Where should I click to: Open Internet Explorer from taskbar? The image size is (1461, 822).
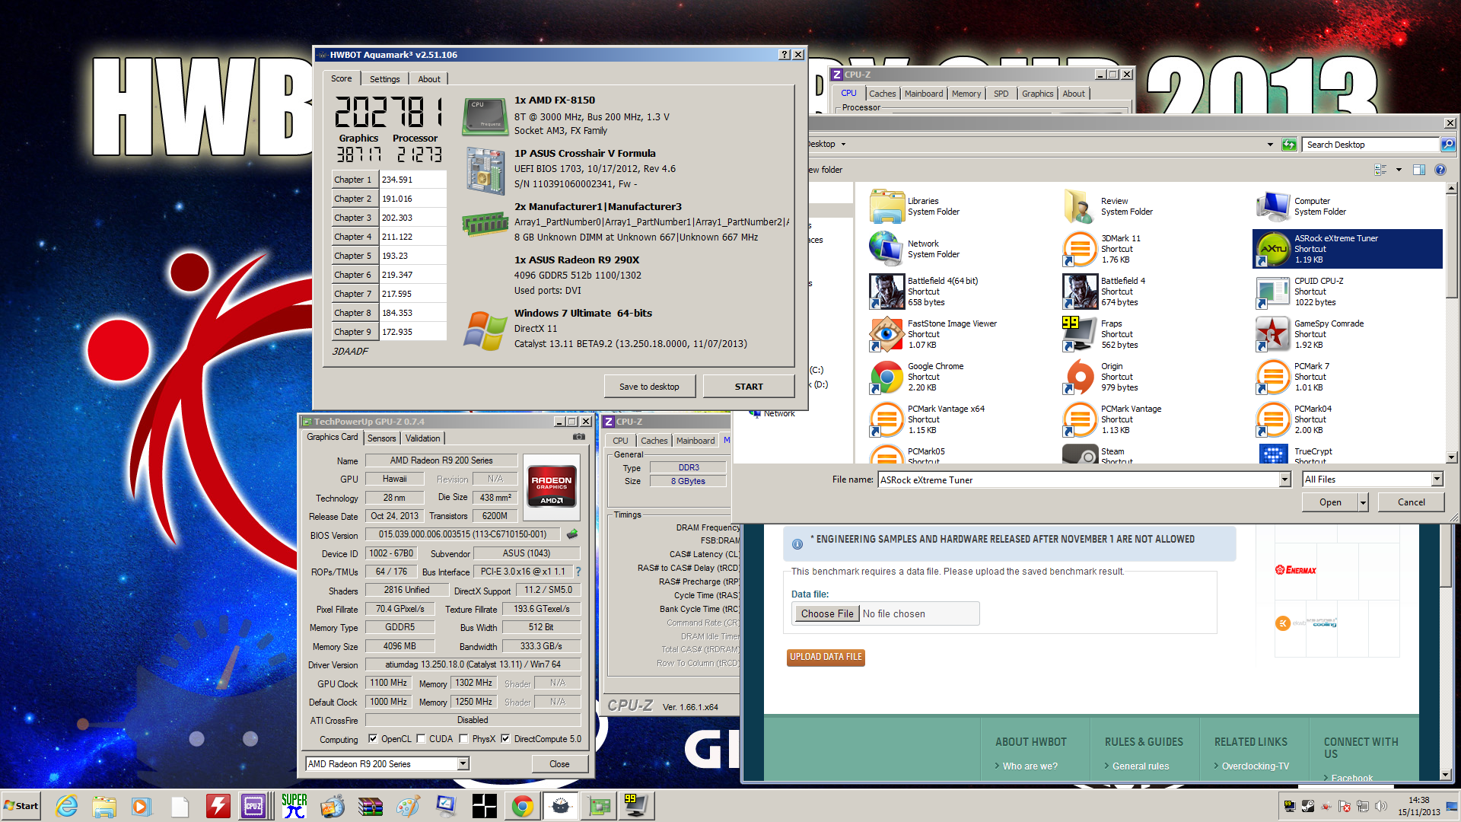click(x=67, y=806)
